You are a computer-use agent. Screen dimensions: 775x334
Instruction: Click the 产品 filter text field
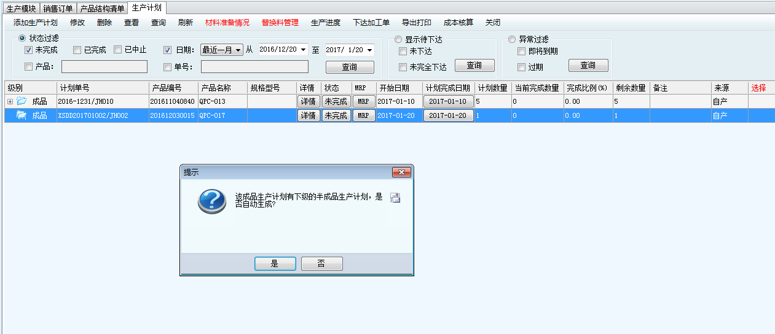point(104,67)
